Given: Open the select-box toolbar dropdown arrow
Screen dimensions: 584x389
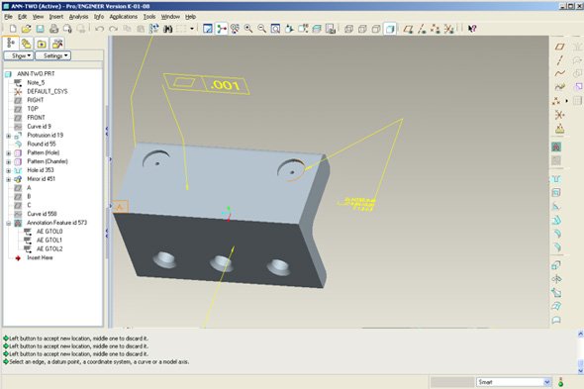Looking at the screenshot, I should click(192, 29).
